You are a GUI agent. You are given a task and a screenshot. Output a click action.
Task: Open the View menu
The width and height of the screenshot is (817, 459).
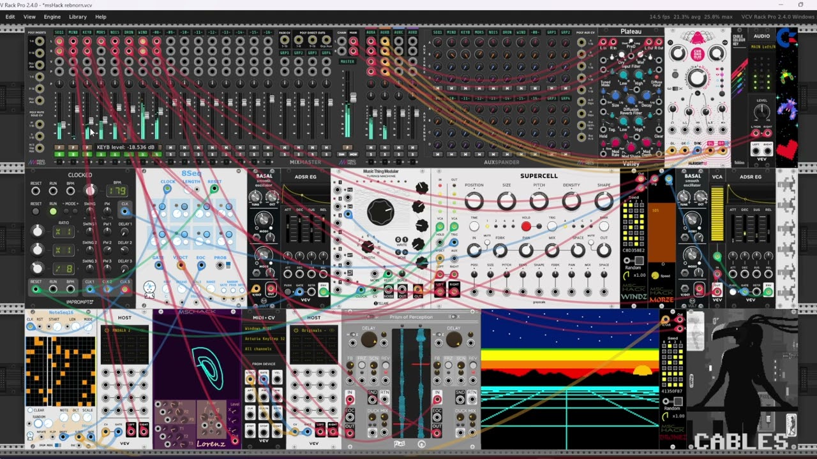29,17
